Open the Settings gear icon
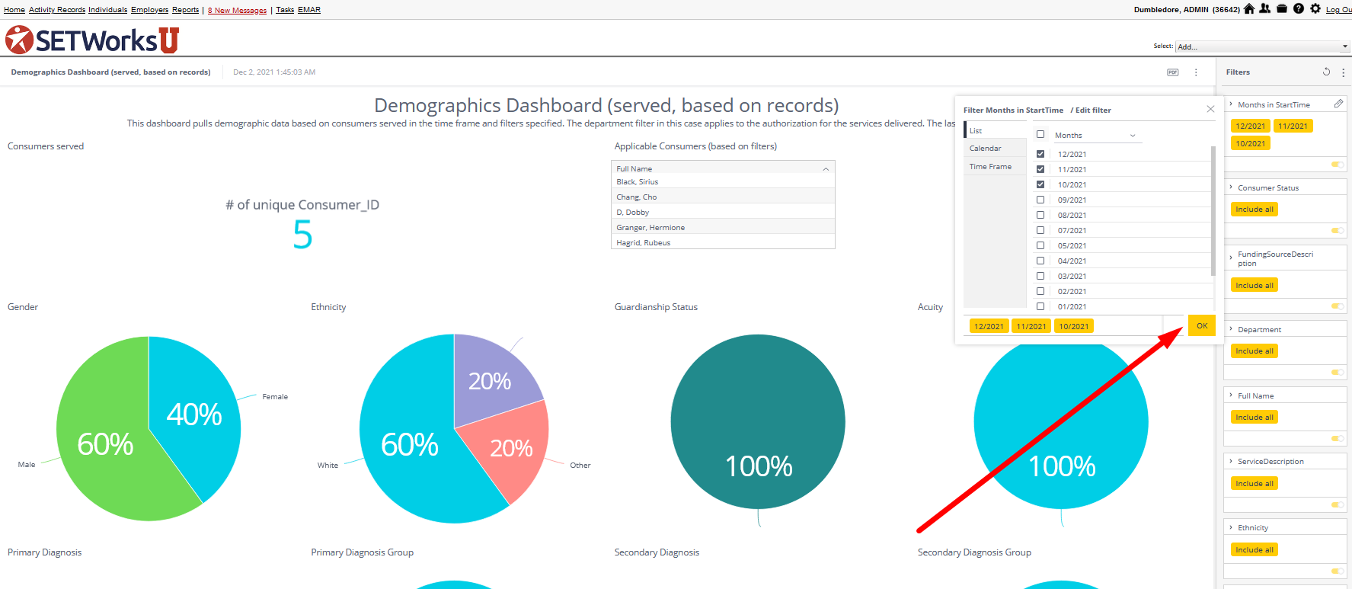The image size is (1352, 589). pos(1315,9)
